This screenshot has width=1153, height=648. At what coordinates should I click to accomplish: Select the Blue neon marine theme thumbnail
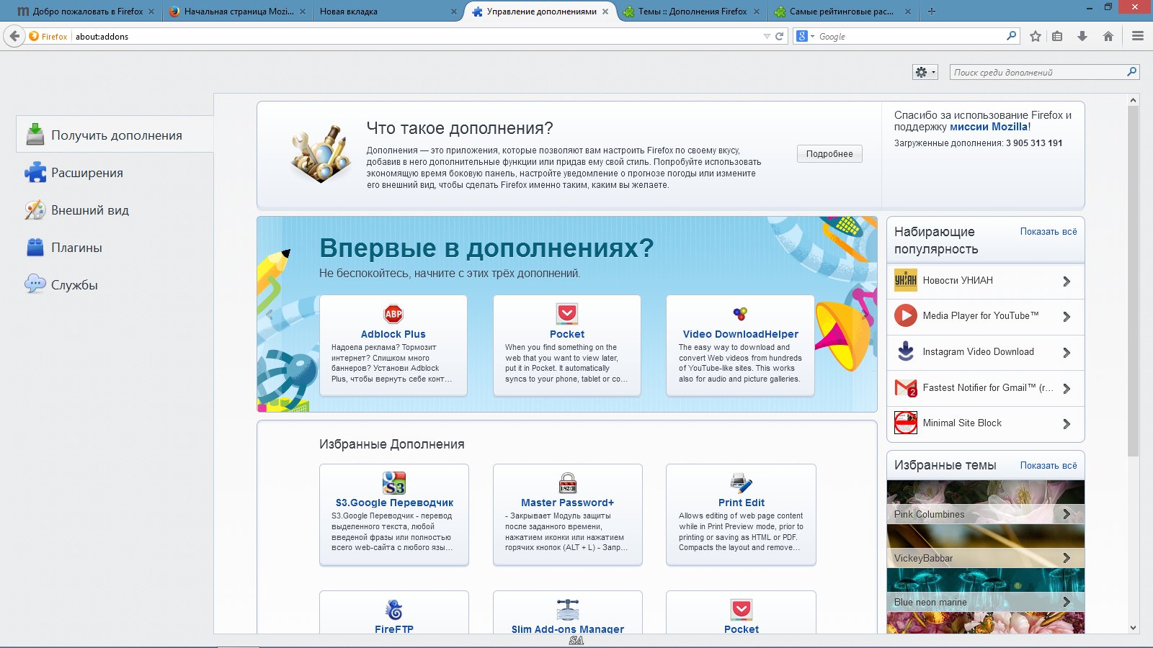click(985, 590)
